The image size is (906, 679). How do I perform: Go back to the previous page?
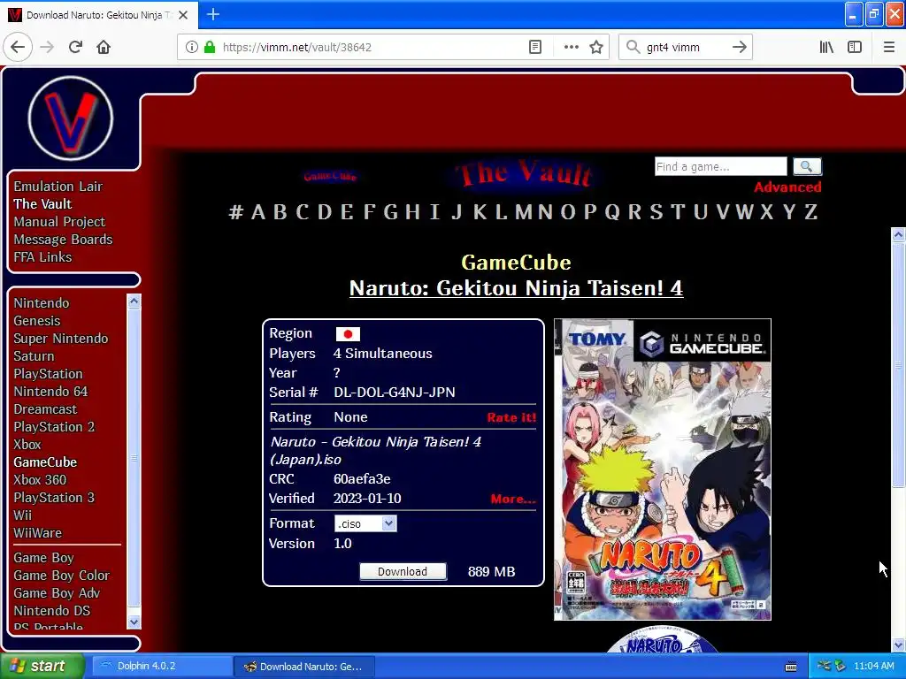[18, 48]
